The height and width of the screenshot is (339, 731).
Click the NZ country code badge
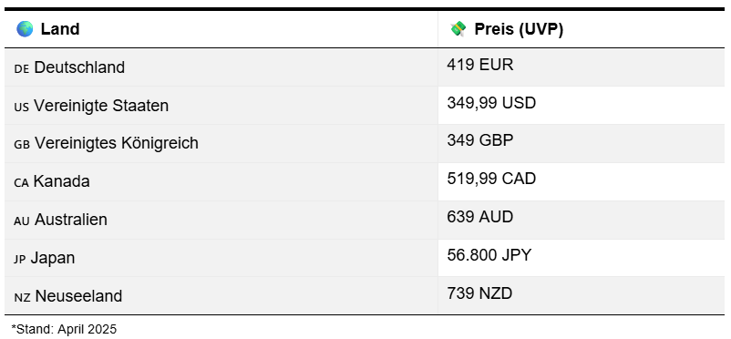(x=23, y=297)
